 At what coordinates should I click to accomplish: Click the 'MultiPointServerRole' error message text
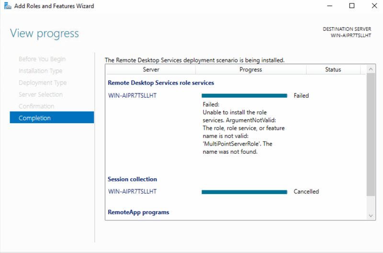click(x=244, y=128)
